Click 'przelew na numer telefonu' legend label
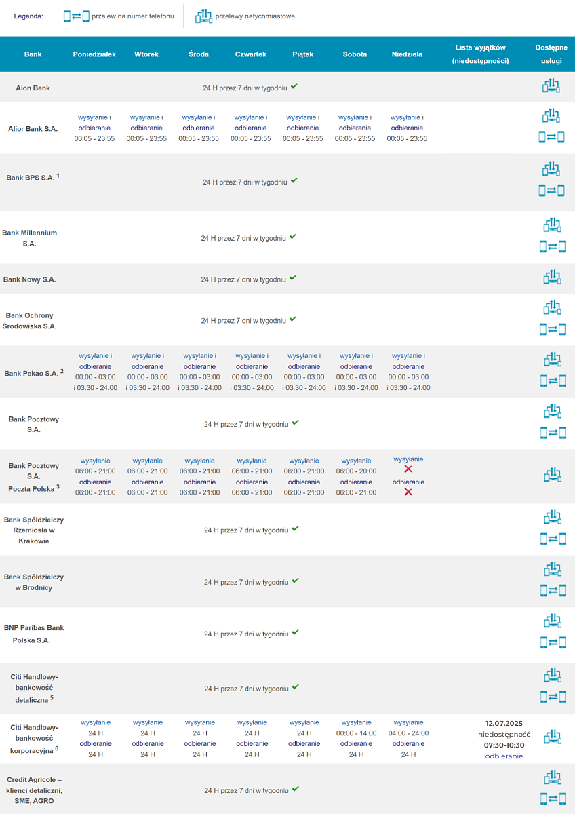This screenshot has height=814, width=575. pos(134,16)
